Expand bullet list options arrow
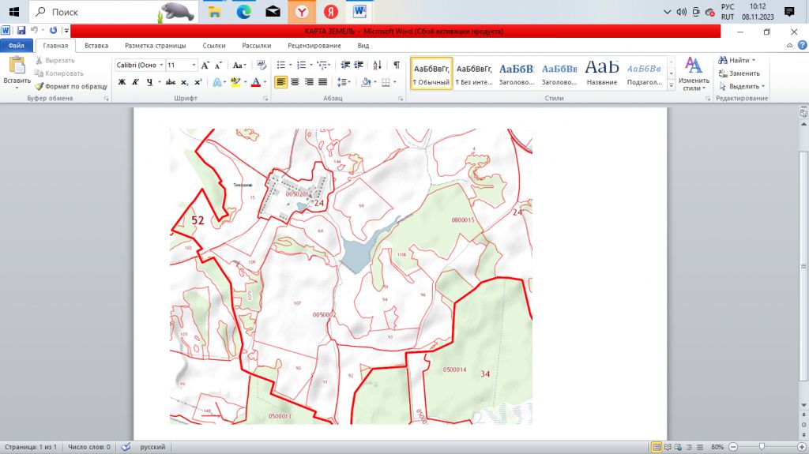 291,65
